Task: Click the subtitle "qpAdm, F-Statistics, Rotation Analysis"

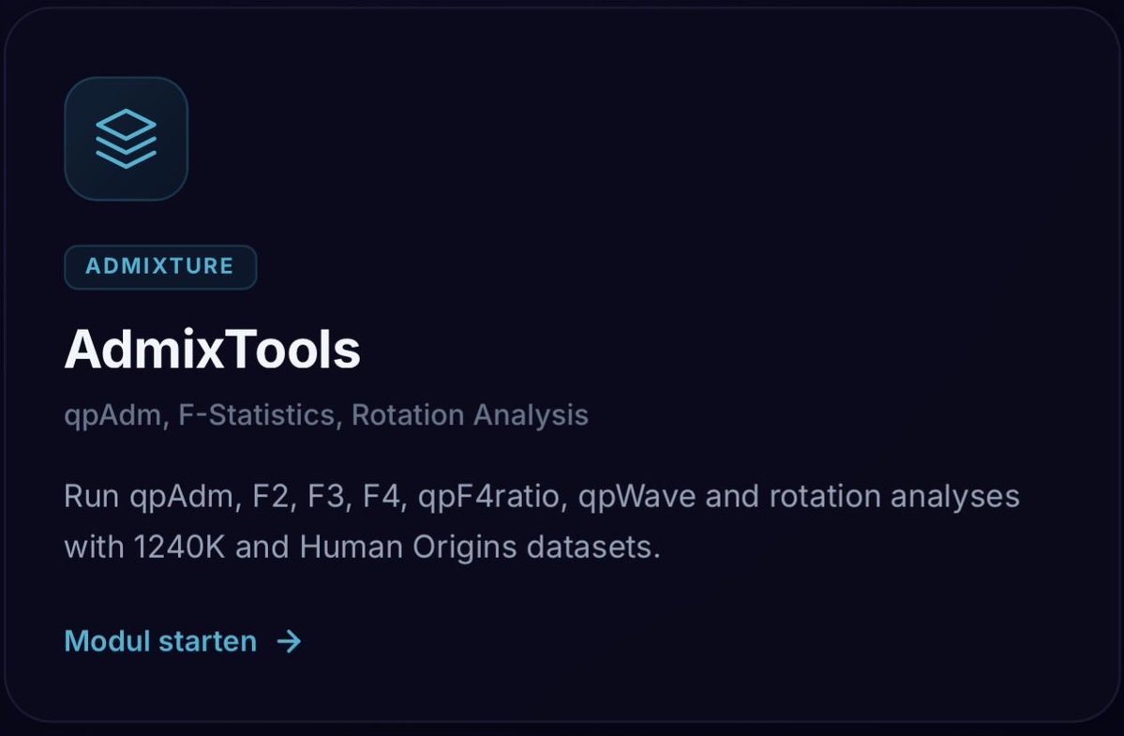Action: pos(326,415)
